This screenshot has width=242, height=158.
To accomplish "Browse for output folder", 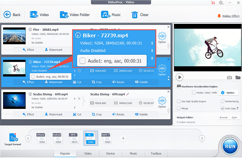I will [224, 117].
